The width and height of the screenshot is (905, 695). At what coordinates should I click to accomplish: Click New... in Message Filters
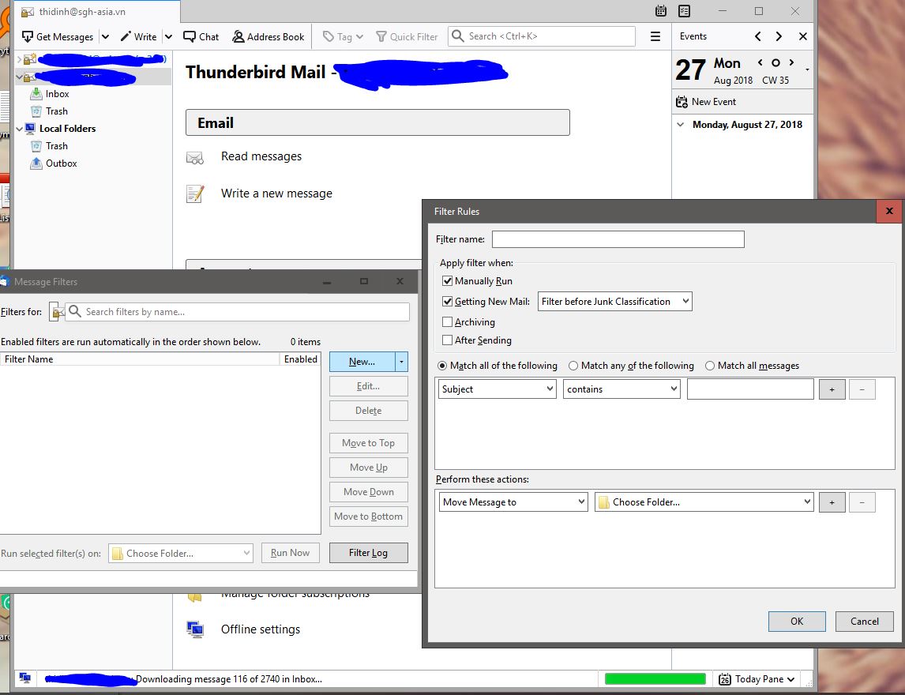(x=362, y=362)
